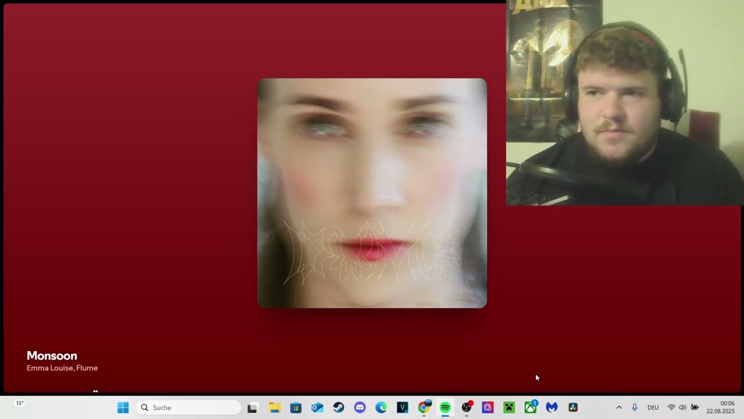Click the Monsoon album cover art
Screen dimensions: 744x419
click(372, 193)
